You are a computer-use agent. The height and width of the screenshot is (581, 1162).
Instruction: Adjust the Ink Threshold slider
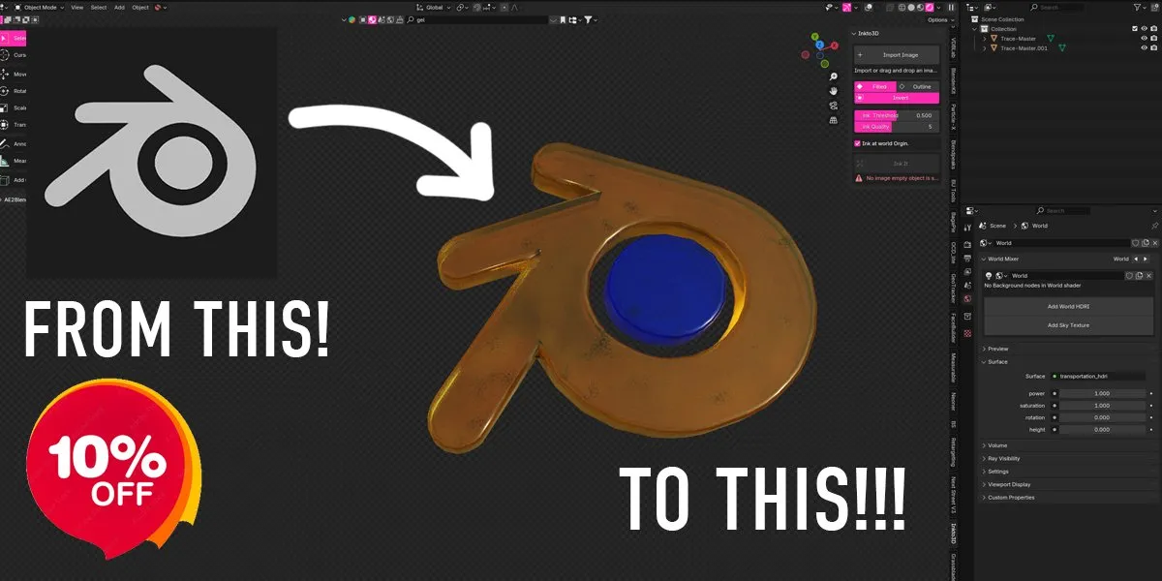tap(897, 115)
